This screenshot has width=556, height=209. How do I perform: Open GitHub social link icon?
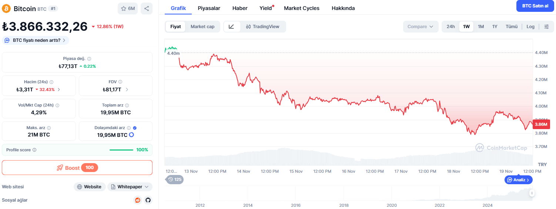tap(148, 200)
